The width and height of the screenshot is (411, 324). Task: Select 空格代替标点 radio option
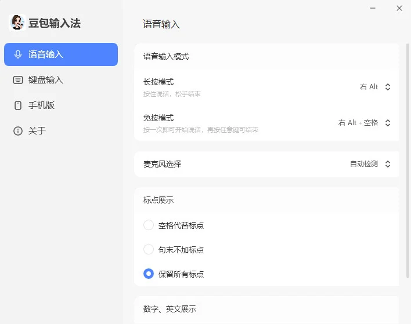(x=149, y=225)
